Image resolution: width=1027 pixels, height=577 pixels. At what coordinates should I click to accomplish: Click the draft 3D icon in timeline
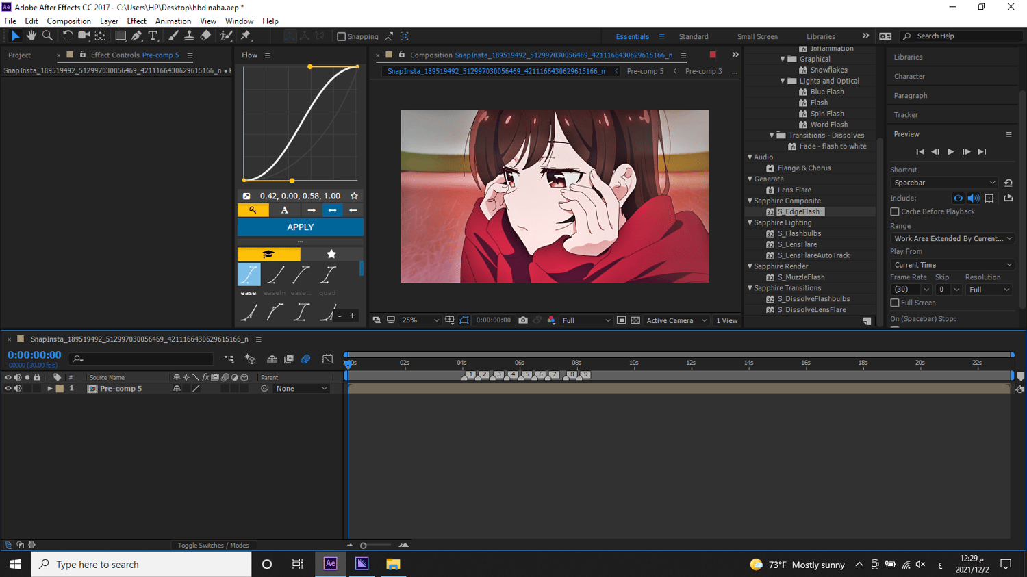click(x=251, y=359)
